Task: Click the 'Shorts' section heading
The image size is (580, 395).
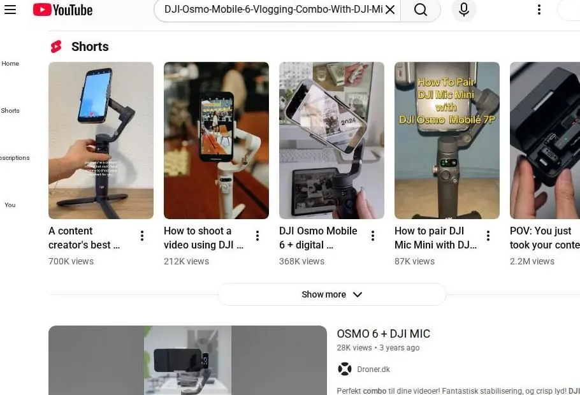Action: (90, 47)
